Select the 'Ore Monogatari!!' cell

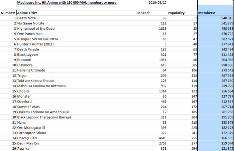(x=76, y=128)
